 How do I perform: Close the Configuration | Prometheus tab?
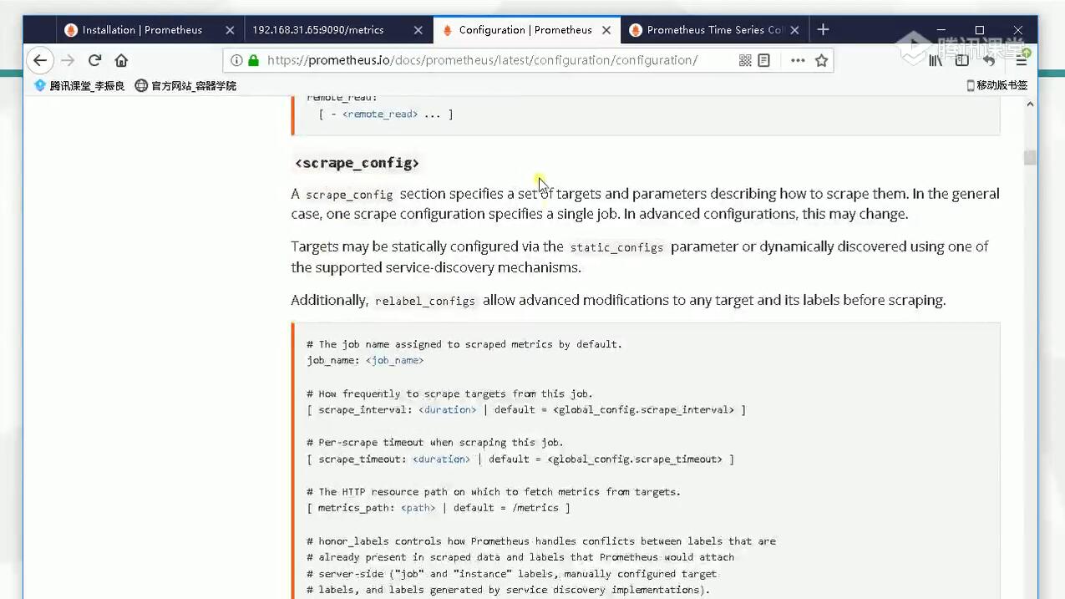pyautogui.click(x=606, y=30)
